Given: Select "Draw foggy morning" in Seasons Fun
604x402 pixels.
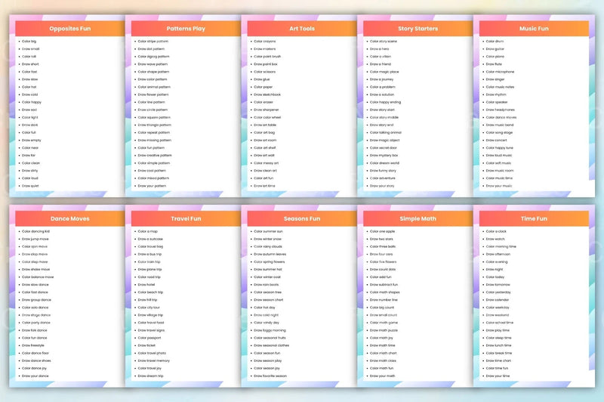Looking at the screenshot, I should pyautogui.click(x=270, y=330).
